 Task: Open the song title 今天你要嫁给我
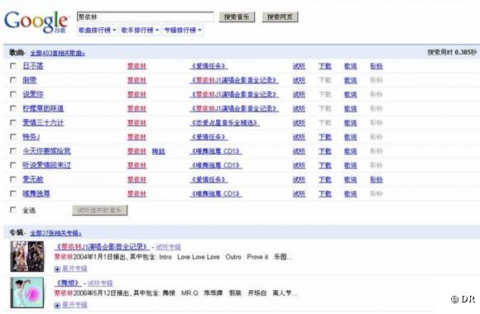[46, 151]
